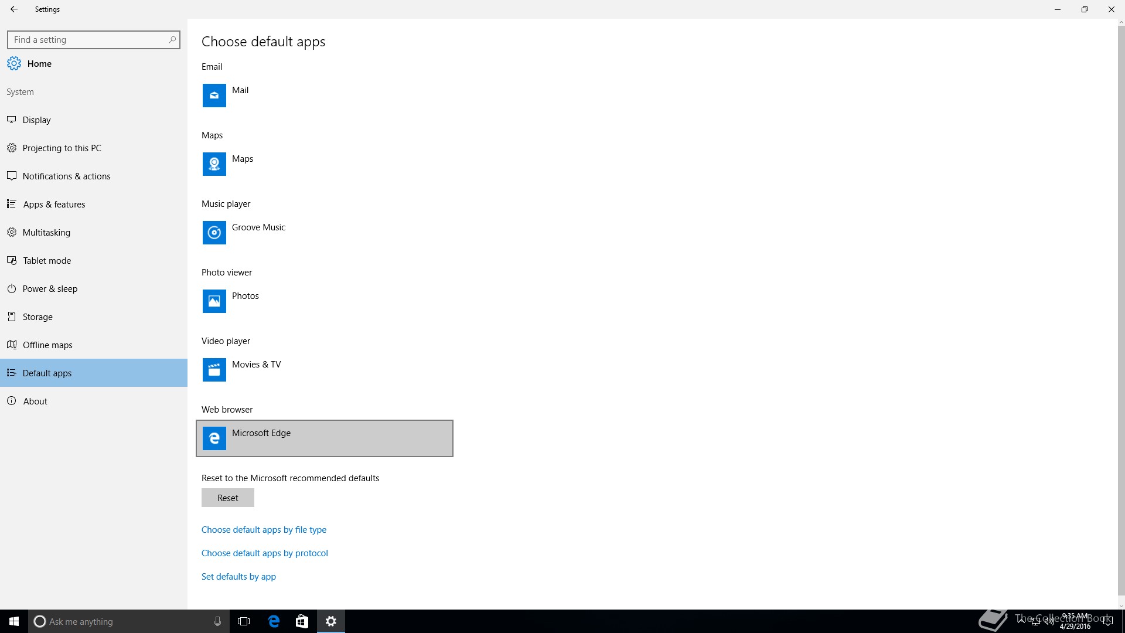Click the Home gear icon

(x=14, y=63)
